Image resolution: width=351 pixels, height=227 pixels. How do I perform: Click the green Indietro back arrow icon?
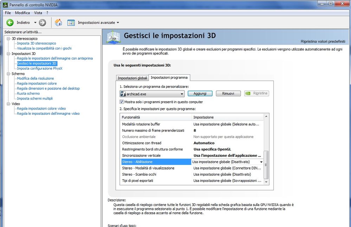10,22
